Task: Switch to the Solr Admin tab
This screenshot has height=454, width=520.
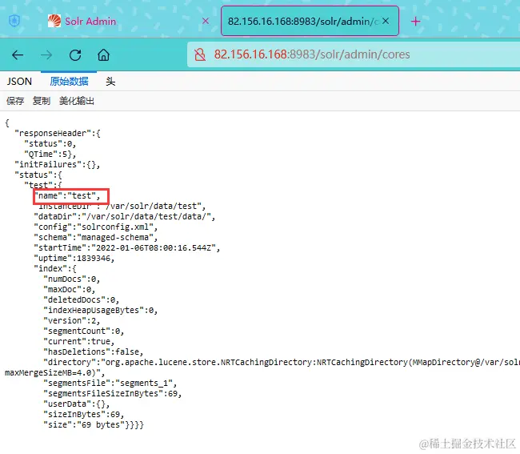Action: click(x=128, y=22)
